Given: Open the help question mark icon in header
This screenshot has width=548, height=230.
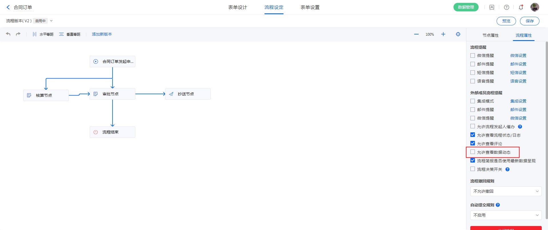Looking at the screenshot, I should click(507, 7).
